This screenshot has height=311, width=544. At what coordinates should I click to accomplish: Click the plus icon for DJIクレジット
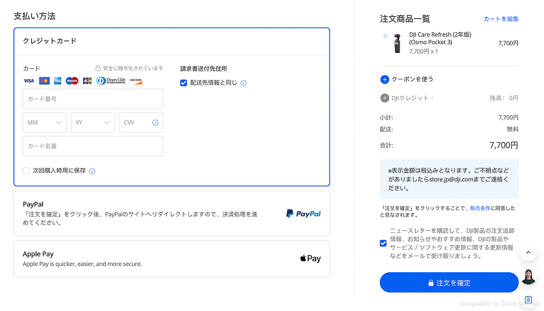pos(385,98)
